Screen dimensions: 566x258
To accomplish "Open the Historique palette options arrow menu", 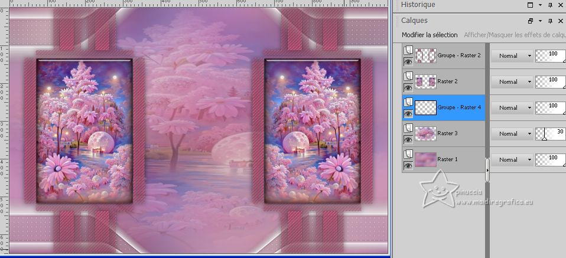I will pos(540,5).
